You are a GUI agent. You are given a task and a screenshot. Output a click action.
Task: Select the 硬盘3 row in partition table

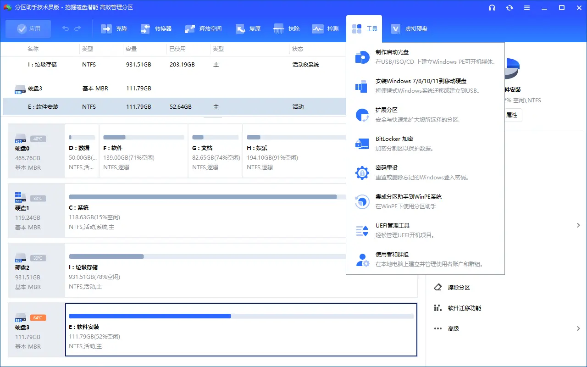(174, 89)
